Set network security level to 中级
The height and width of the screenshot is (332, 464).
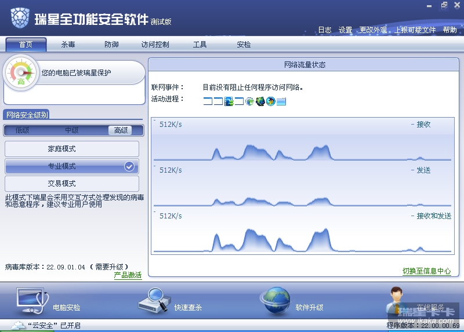[71, 130]
